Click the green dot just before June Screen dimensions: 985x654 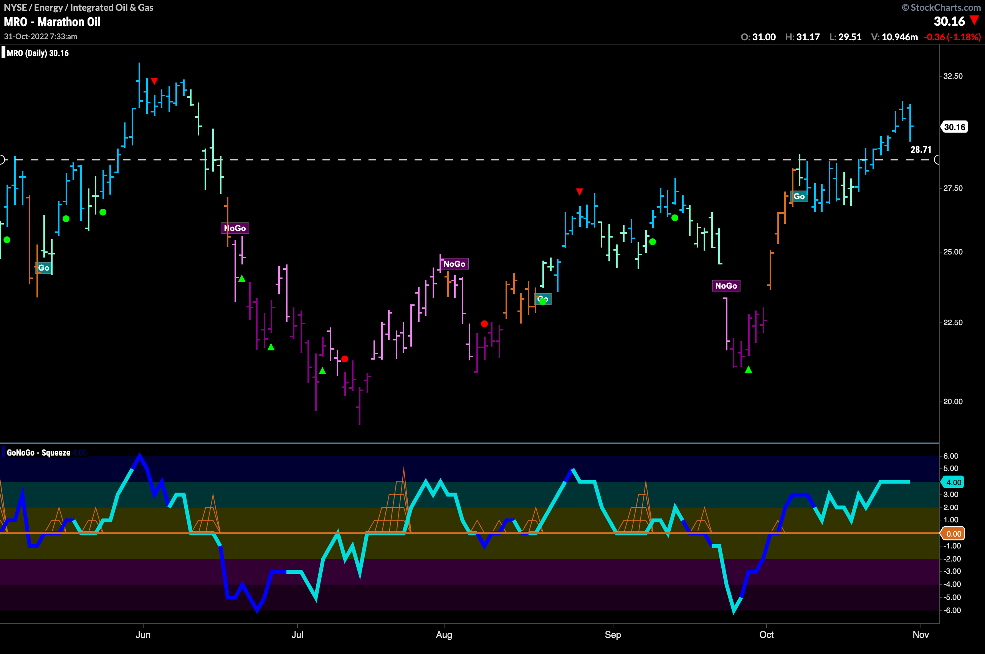pos(103,212)
